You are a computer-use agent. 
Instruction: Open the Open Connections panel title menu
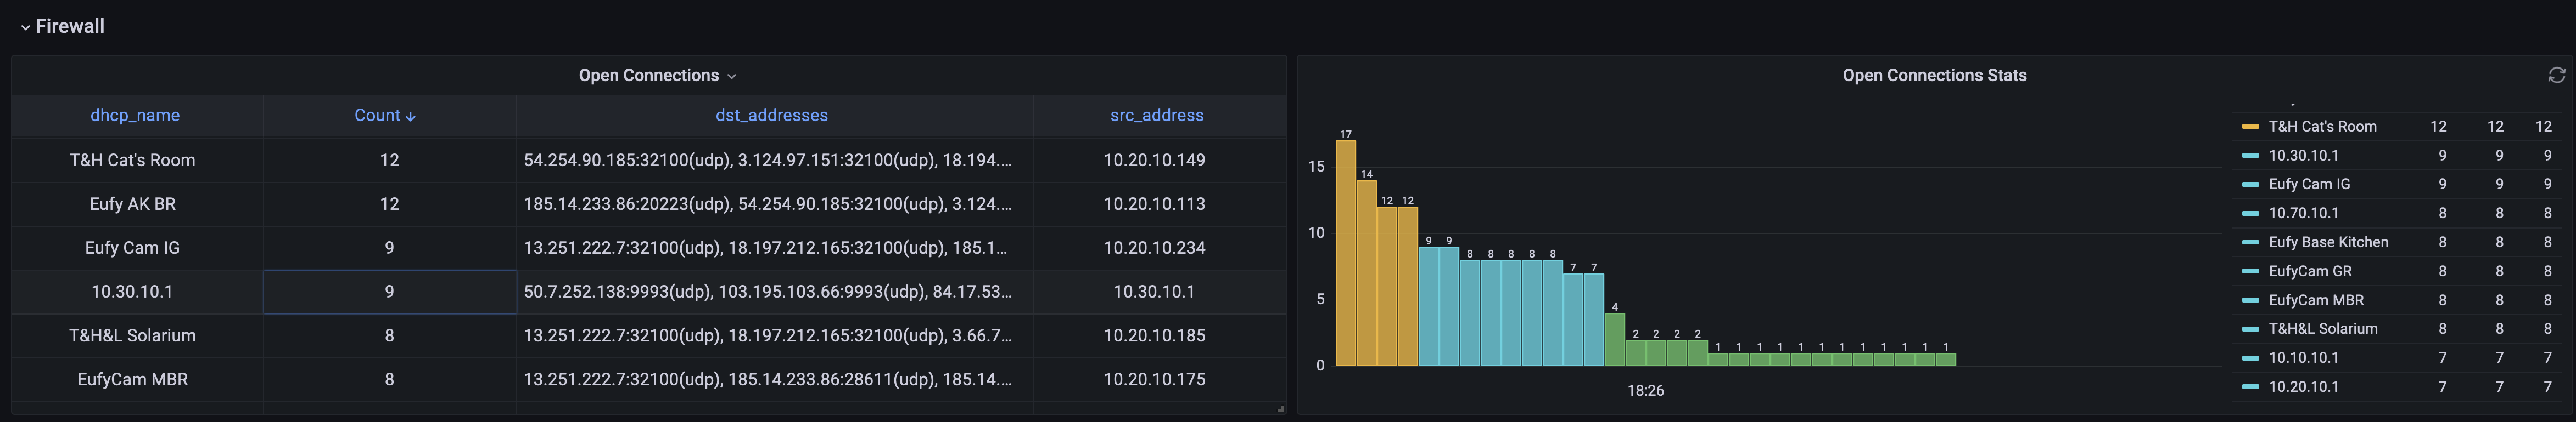coord(657,76)
